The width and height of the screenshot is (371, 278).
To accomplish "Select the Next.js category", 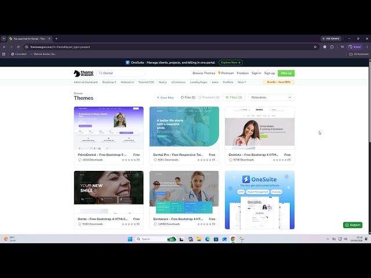I will 162,82.
